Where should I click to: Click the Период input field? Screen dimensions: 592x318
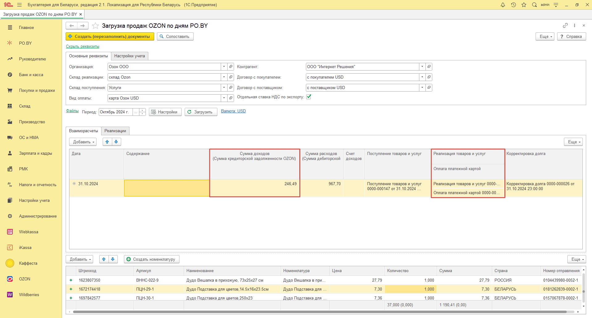[x=116, y=112]
